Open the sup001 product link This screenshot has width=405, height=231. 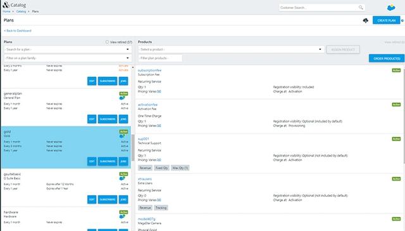[144, 139]
